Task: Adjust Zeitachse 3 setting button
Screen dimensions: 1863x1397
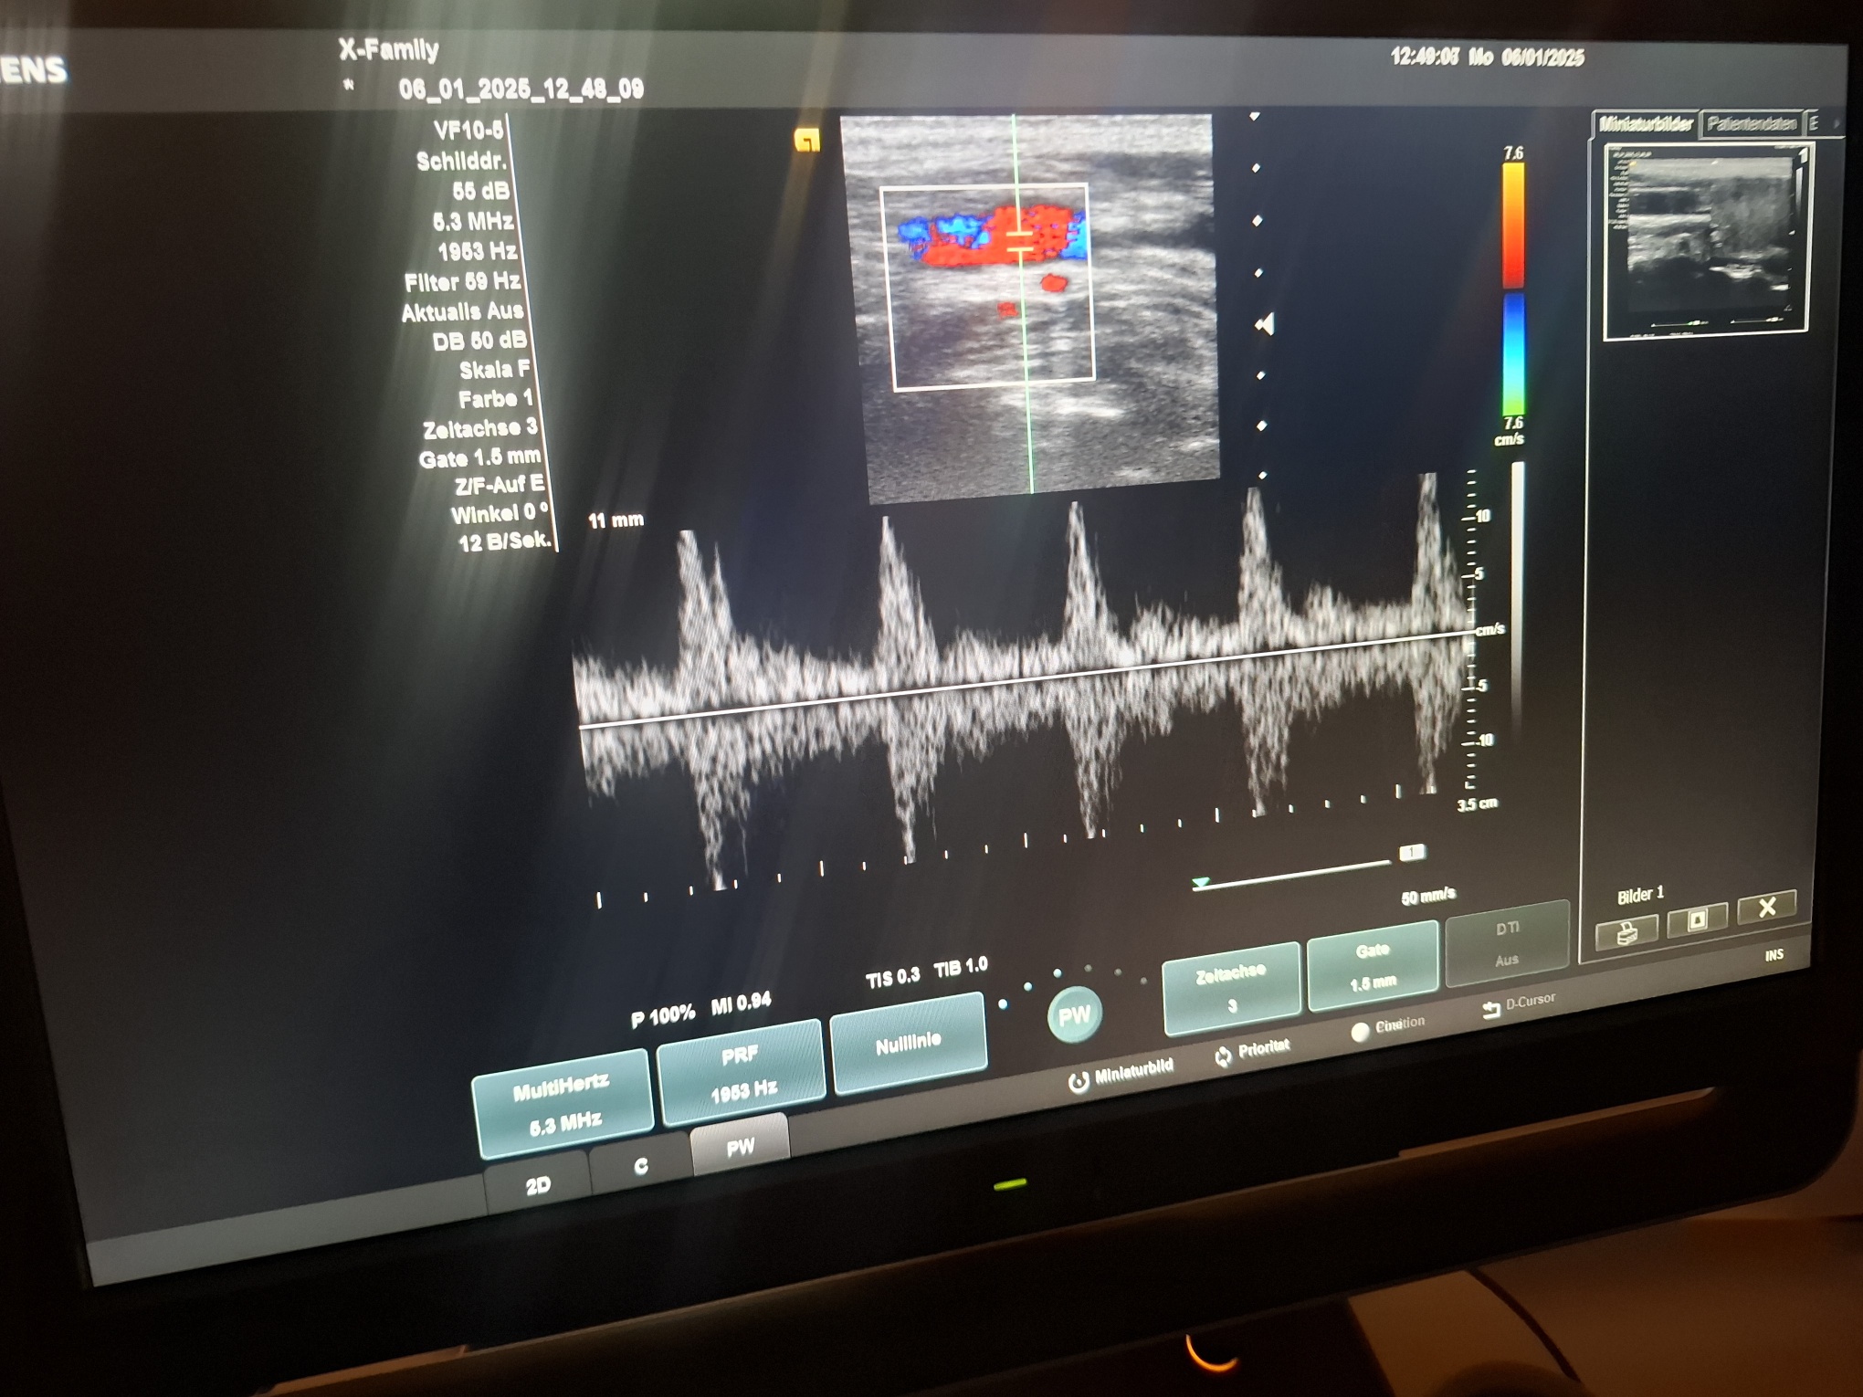Action: pyautogui.click(x=1231, y=988)
